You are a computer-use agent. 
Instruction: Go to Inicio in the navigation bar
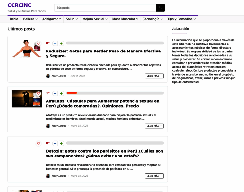[14, 19]
